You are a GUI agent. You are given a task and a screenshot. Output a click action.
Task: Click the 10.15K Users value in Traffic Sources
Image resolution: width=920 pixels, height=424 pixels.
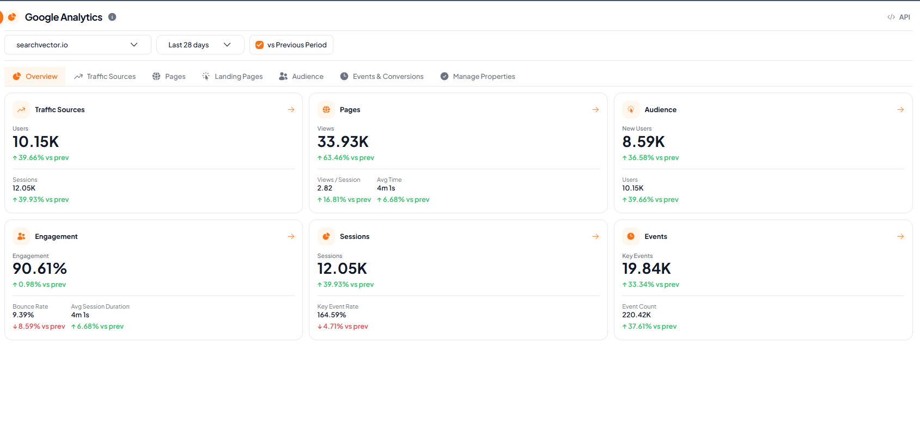[36, 142]
